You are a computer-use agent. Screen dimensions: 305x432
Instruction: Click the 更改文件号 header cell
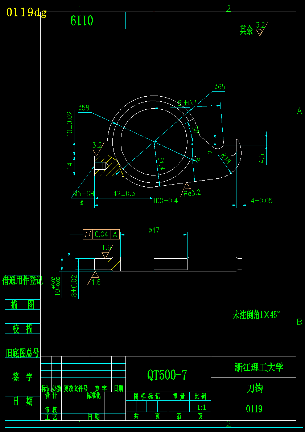[76, 388]
